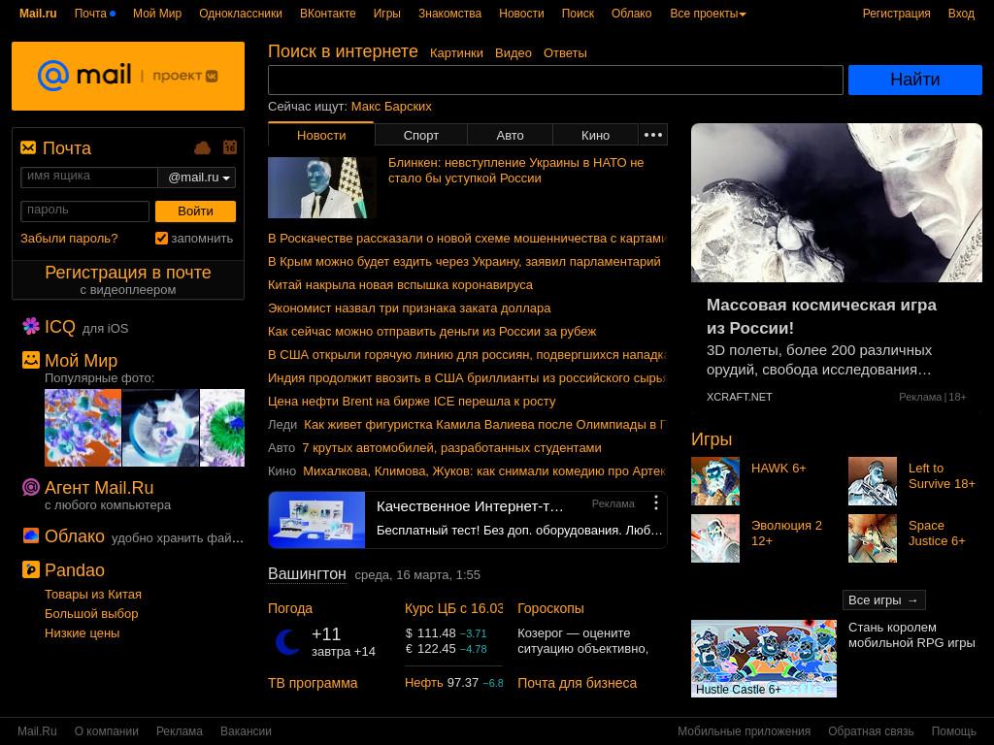This screenshot has width=994, height=745.
Task: Open the Видео search link
Action: point(513,53)
